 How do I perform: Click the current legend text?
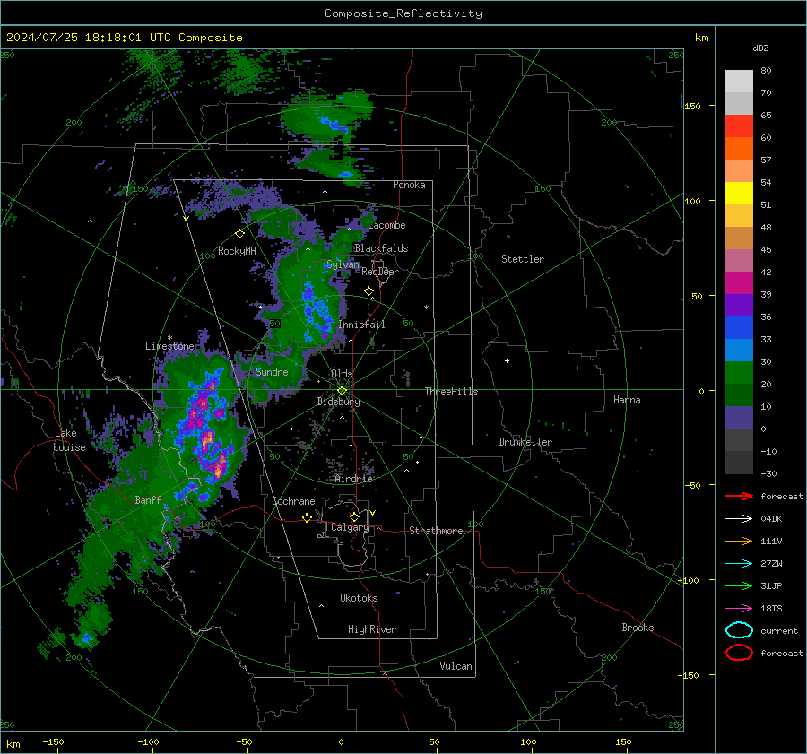[x=778, y=630]
